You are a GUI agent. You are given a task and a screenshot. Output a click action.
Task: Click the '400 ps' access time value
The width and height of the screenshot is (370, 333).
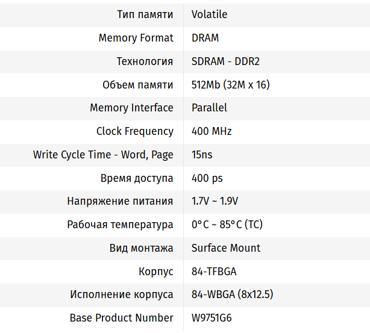click(207, 178)
